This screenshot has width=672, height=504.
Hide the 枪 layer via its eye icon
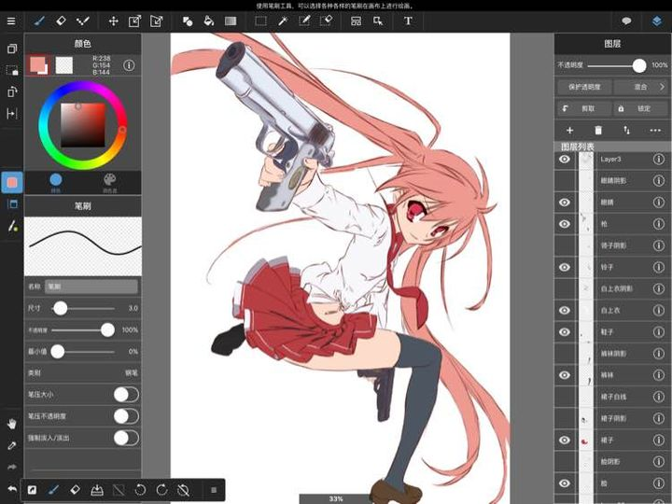[x=565, y=224]
